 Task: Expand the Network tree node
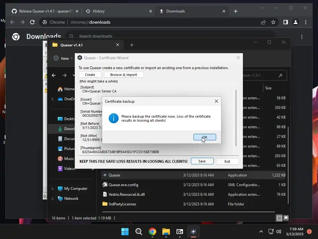[x=52, y=199]
